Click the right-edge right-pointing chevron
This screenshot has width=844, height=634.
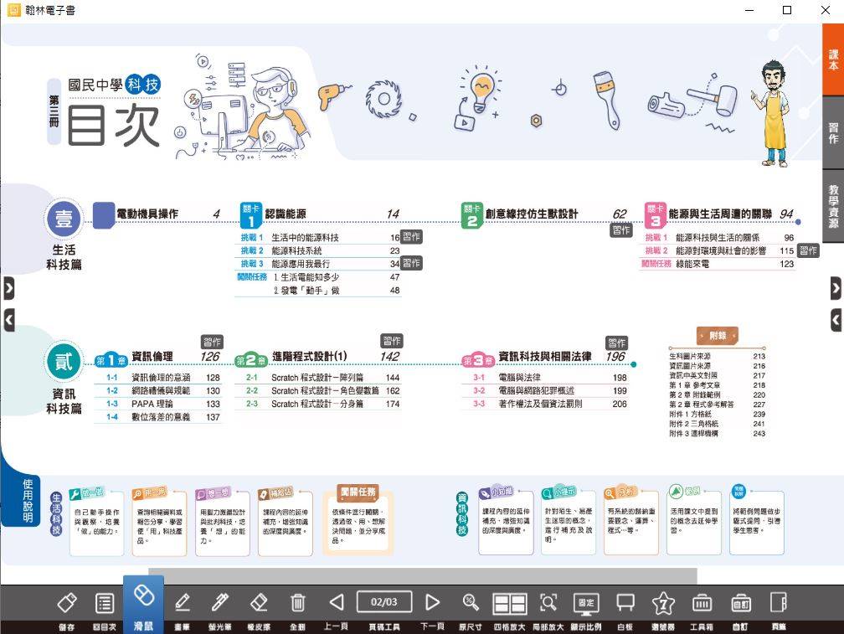[836, 288]
